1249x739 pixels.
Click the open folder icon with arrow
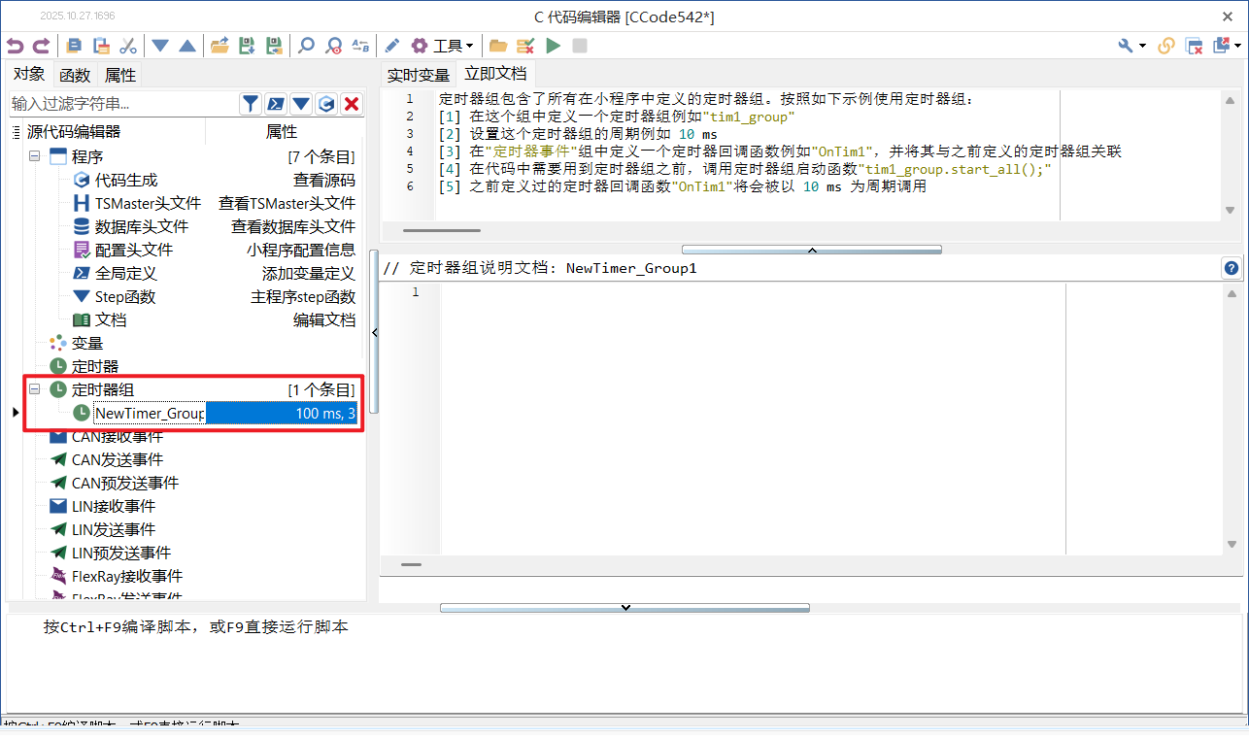tap(219, 46)
